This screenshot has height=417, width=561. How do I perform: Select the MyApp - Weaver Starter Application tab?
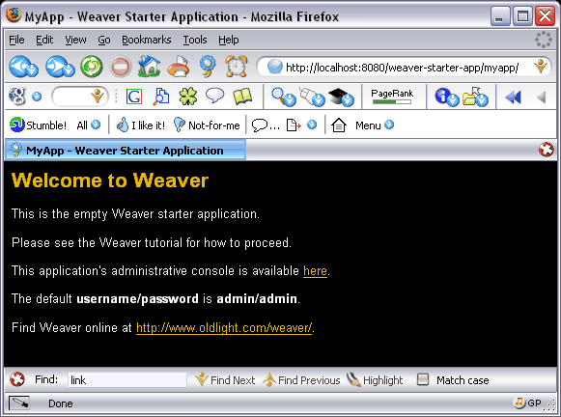pyautogui.click(x=126, y=151)
